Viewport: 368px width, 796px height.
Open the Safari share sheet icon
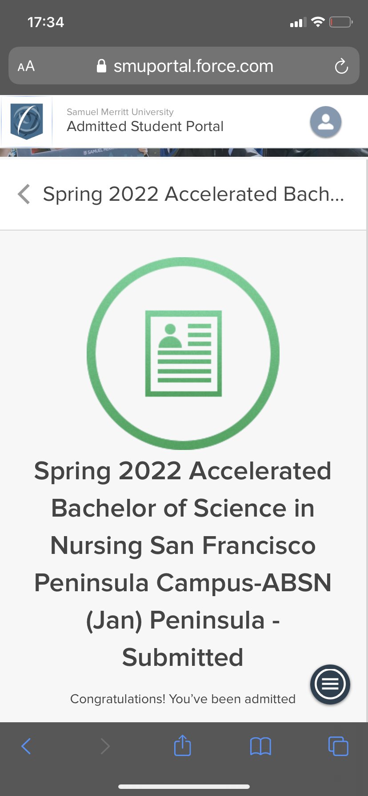coord(182,745)
